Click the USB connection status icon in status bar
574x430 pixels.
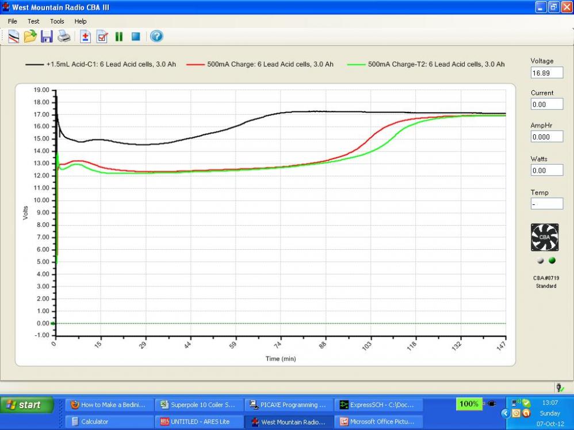560,388
